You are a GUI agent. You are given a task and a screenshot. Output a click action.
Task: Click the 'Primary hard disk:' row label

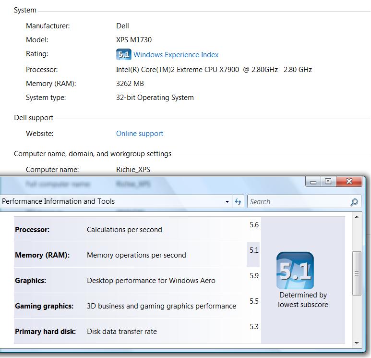[x=46, y=332]
